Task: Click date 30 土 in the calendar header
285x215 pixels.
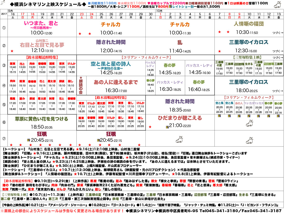Action: [151, 16]
